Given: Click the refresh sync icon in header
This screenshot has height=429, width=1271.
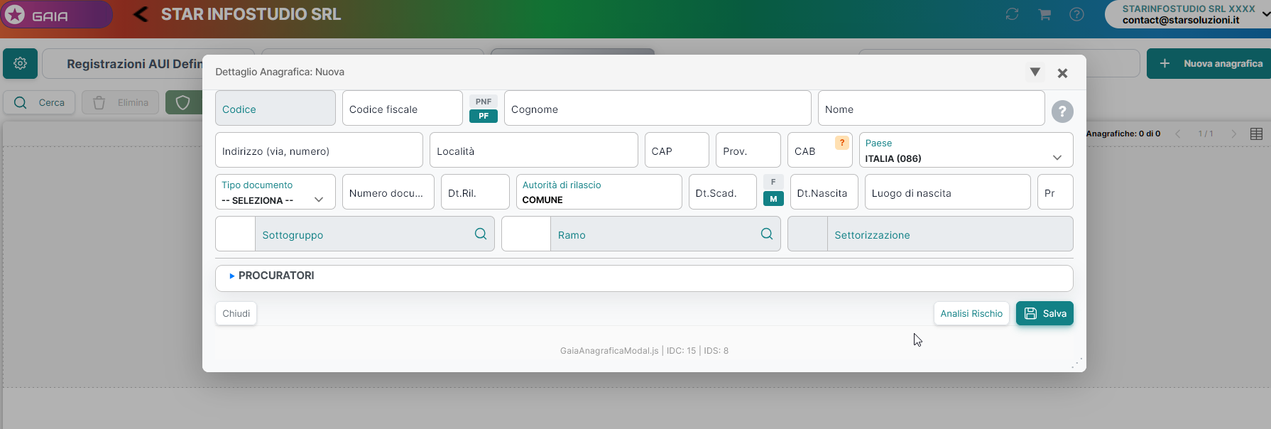Looking at the screenshot, I should pos(1012,14).
